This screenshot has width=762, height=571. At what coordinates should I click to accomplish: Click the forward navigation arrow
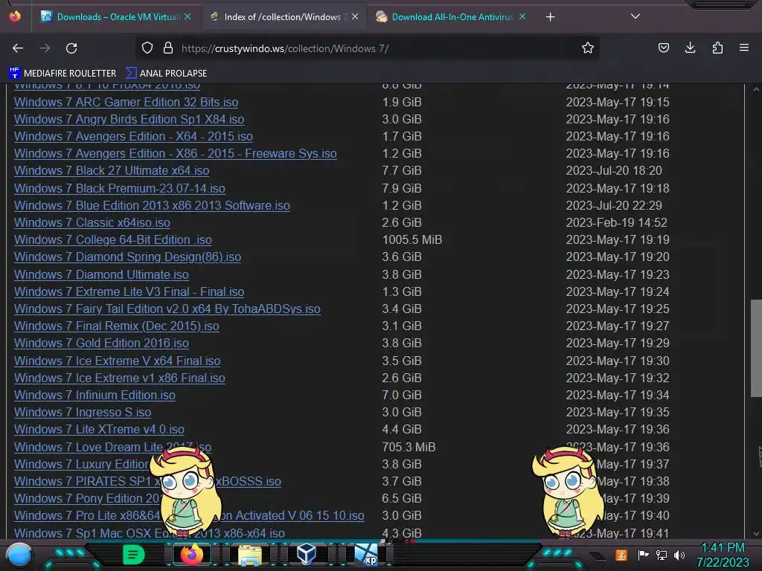pos(45,48)
